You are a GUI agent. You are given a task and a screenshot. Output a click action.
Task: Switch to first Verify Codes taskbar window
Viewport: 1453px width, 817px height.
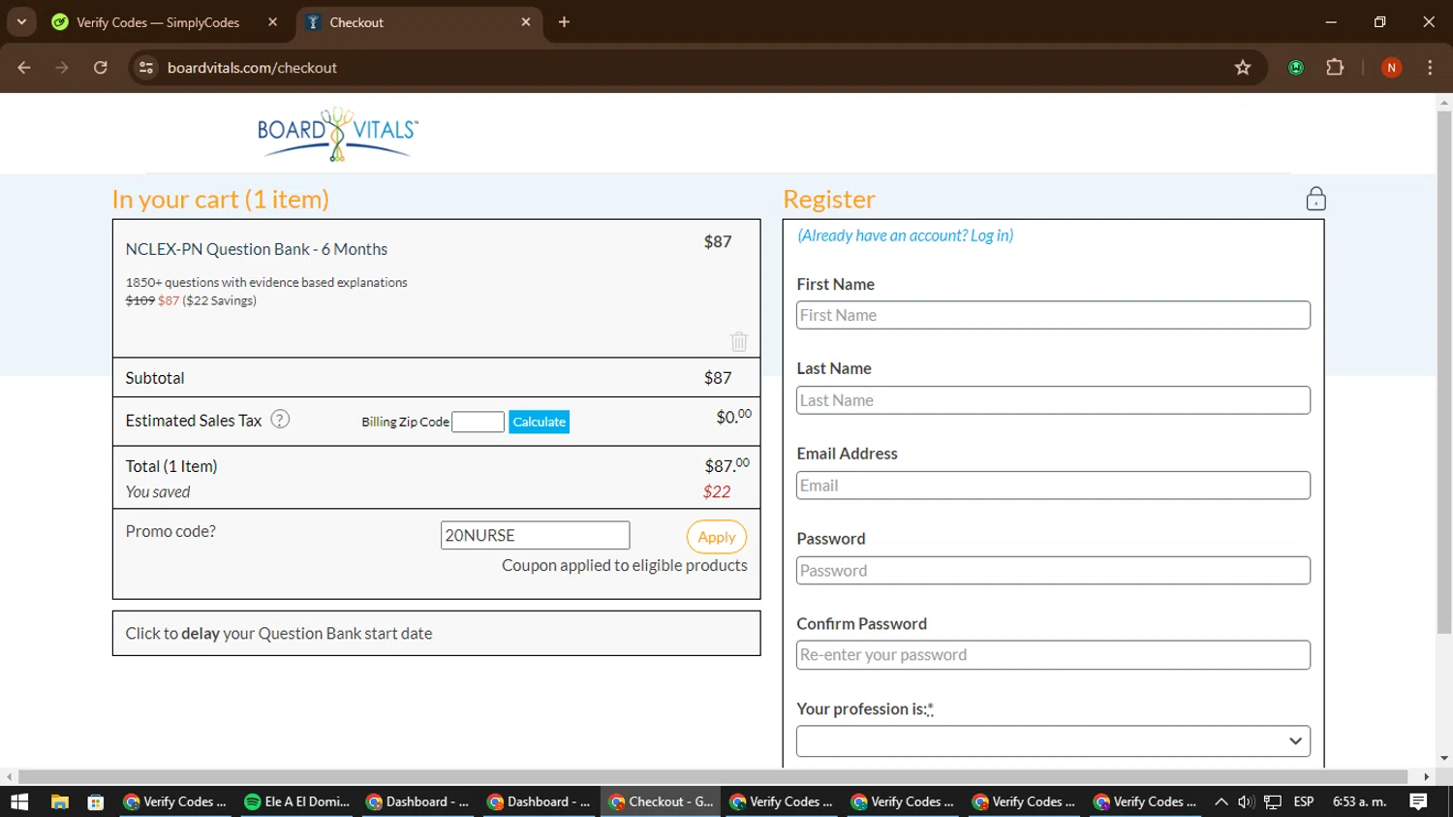pyautogui.click(x=175, y=801)
